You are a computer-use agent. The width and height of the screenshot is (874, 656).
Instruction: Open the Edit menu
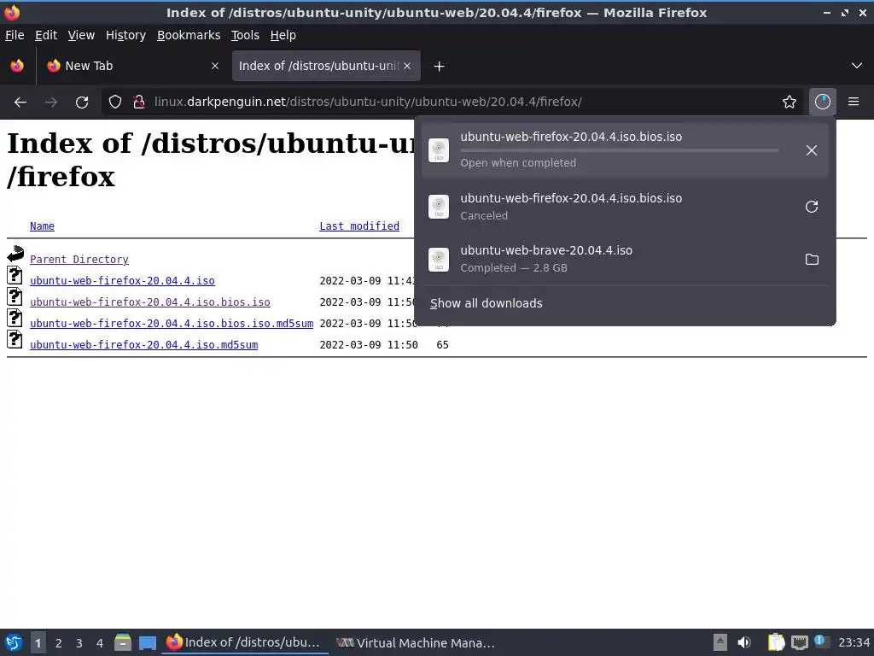pos(46,35)
